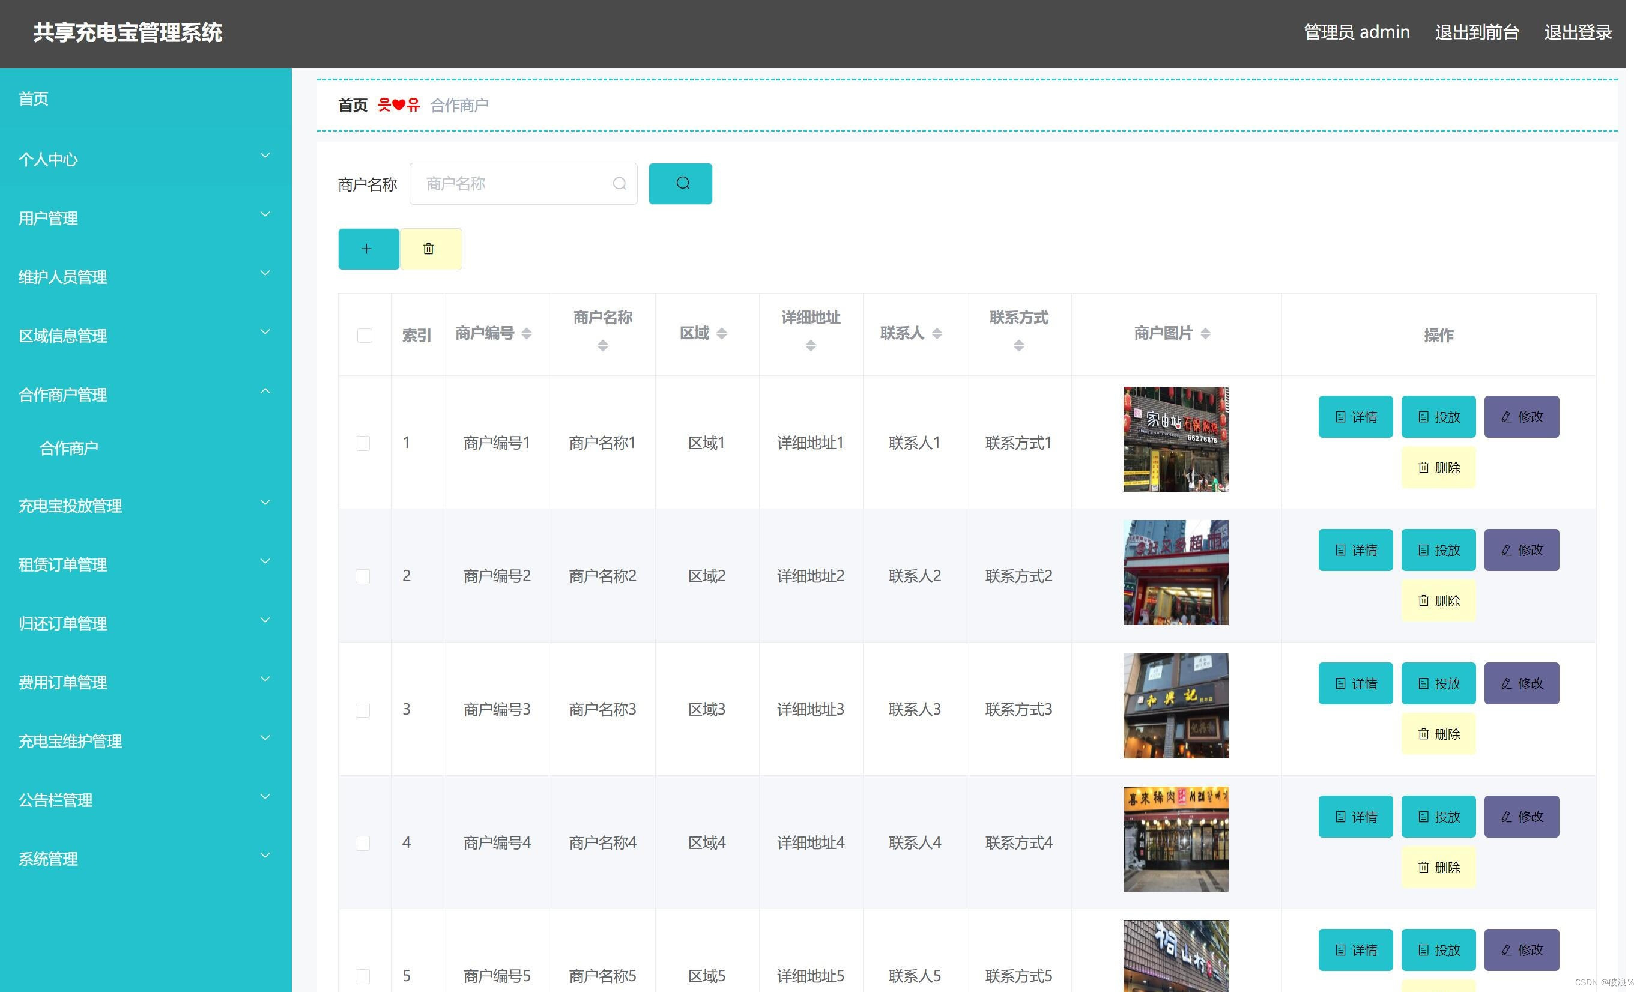Expand the 区域信息管理 sidebar menu
The image size is (1643, 992).
pos(145,335)
